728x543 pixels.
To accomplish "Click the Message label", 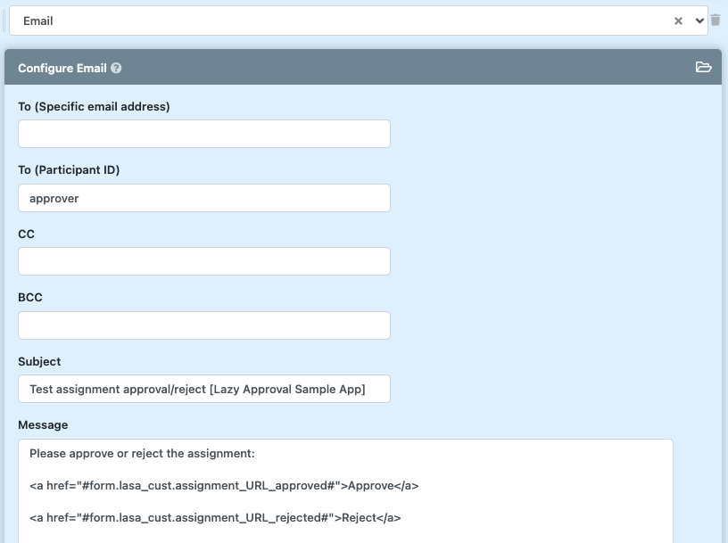I will pyautogui.click(x=43, y=425).
